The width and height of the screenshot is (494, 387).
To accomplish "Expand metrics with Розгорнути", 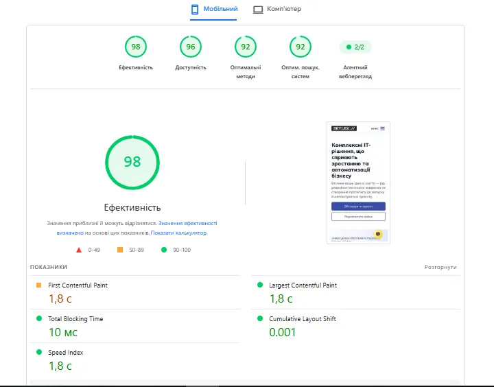I will 440,267.
